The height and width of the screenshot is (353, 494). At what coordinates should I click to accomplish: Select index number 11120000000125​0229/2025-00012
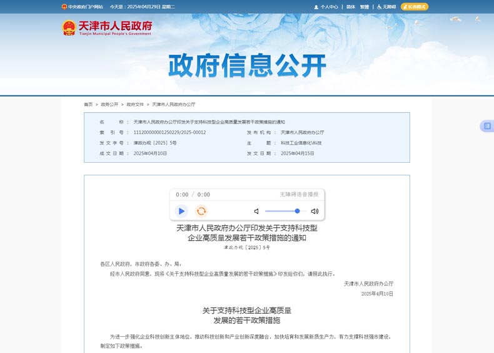169,132
